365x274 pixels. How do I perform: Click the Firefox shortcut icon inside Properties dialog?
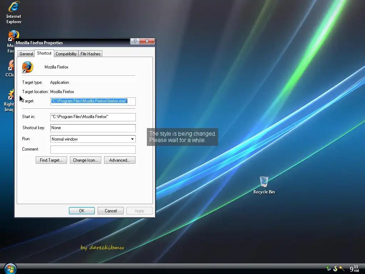tap(28, 67)
